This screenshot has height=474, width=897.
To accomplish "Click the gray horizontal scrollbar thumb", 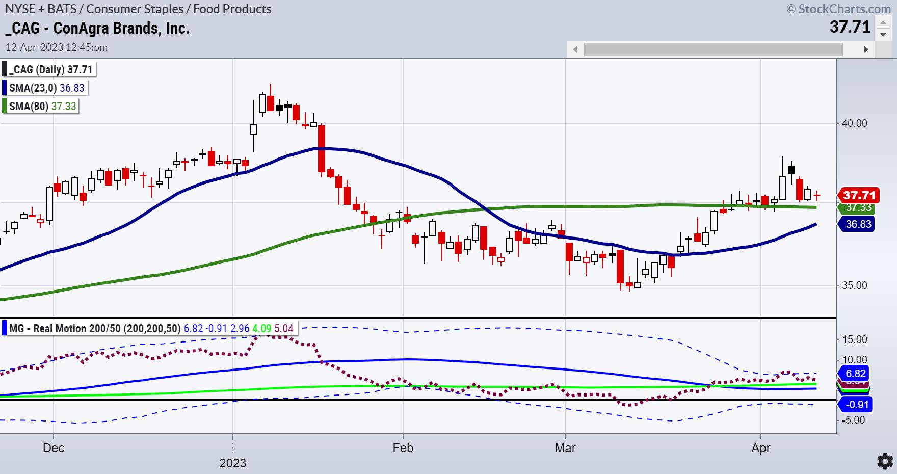I will pyautogui.click(x=713, y=49).
